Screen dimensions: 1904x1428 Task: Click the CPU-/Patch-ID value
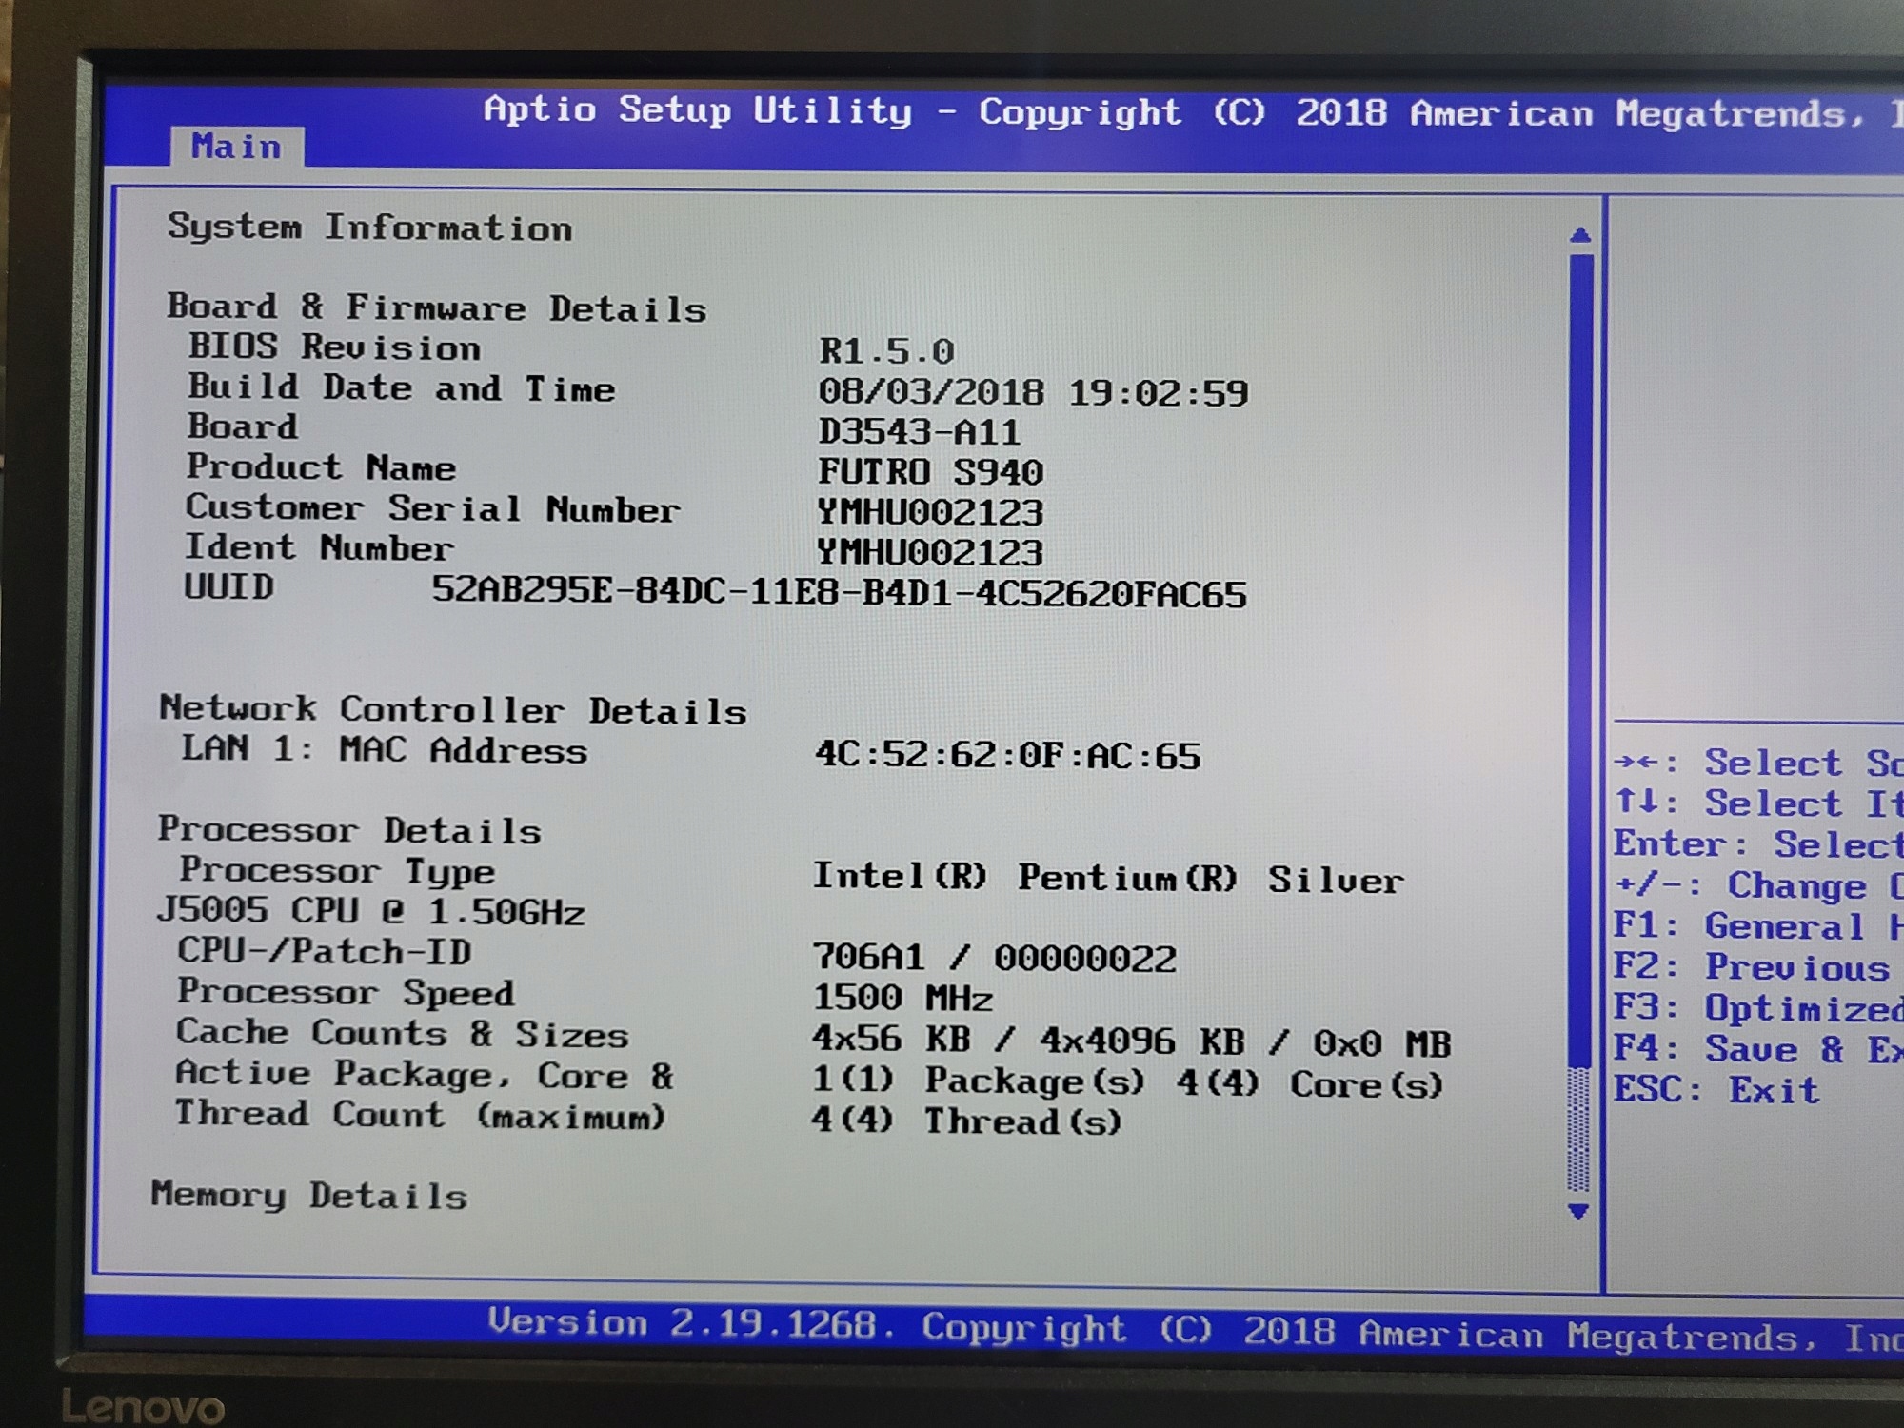[x=994, y=958]
